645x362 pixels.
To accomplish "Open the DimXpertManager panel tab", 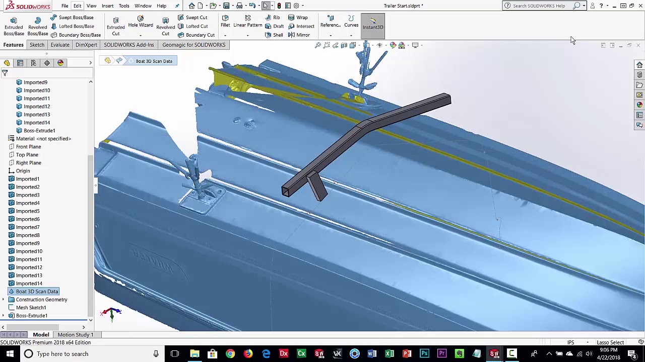I will (47, 63).
